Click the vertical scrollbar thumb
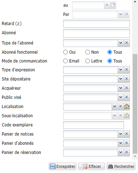The height and width of the screenshot is (173, 138). 135,104
